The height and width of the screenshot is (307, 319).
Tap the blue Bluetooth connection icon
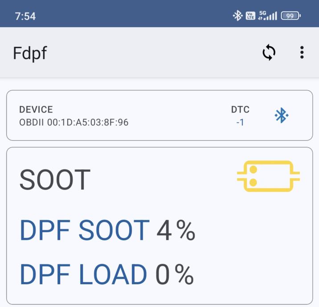(x=281, y=116)
